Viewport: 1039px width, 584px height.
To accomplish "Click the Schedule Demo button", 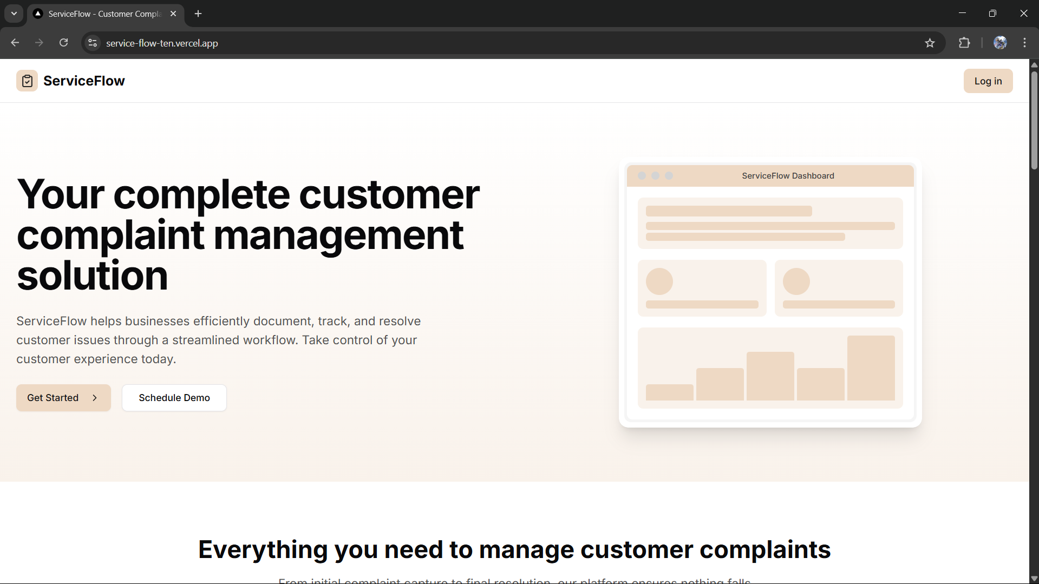I will [174, 398].
